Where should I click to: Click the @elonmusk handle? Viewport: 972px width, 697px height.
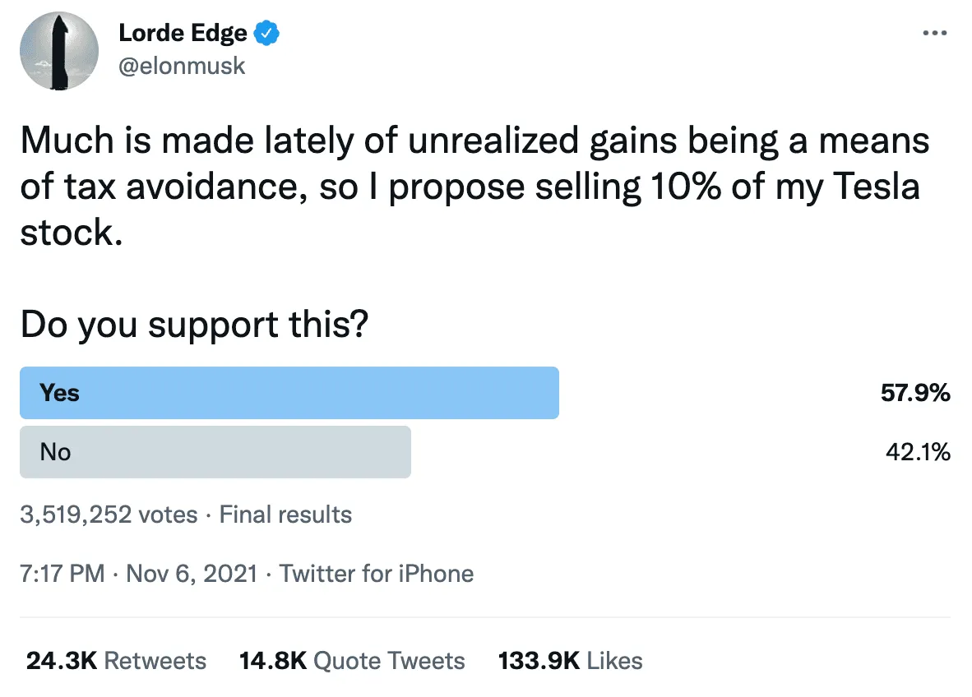(x=182, y=66)
